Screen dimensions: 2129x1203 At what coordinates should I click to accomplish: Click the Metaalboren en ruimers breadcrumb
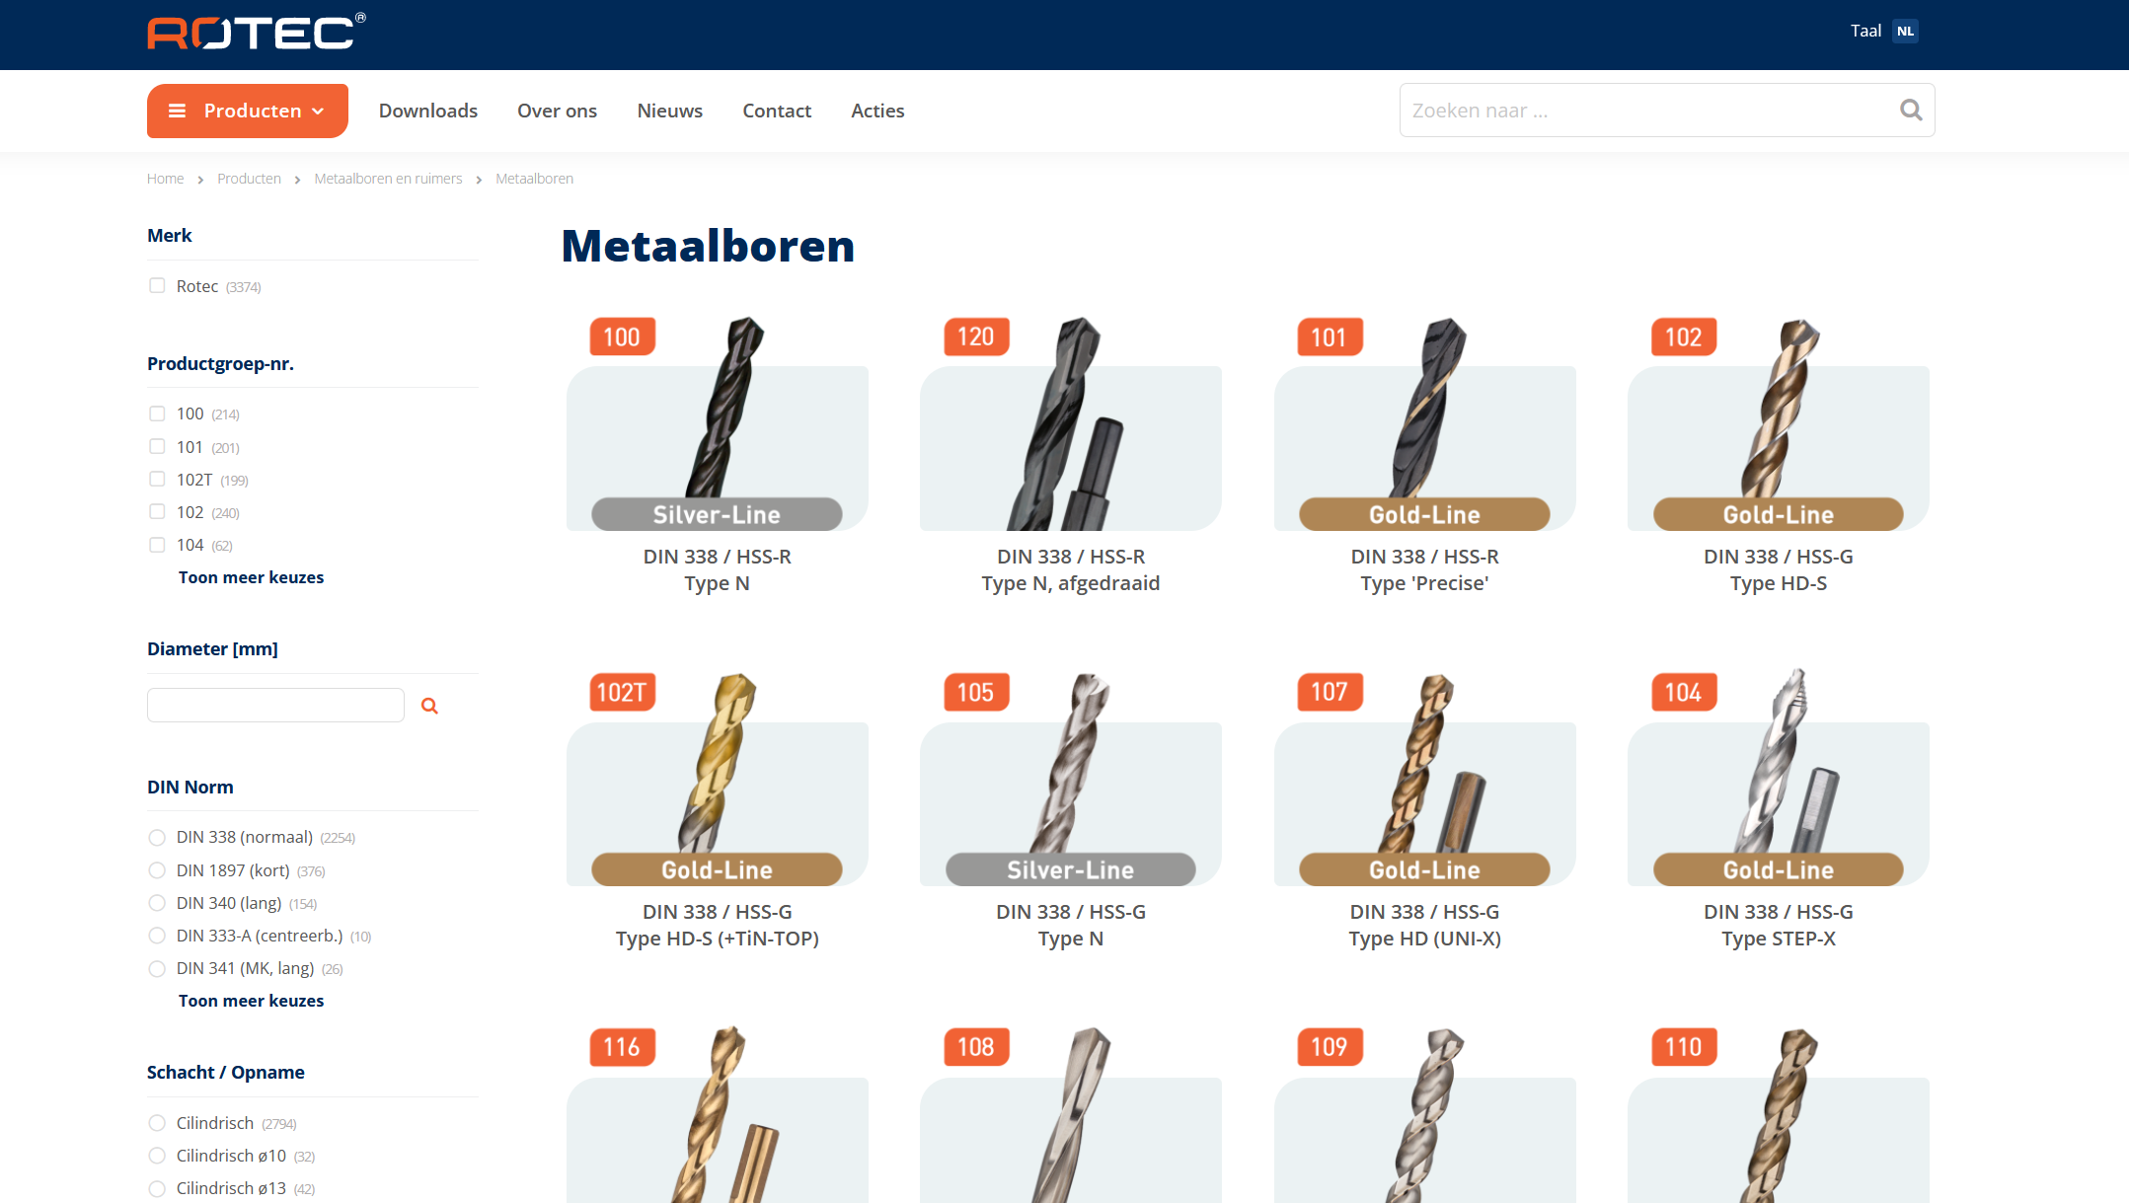pos(388,179)
